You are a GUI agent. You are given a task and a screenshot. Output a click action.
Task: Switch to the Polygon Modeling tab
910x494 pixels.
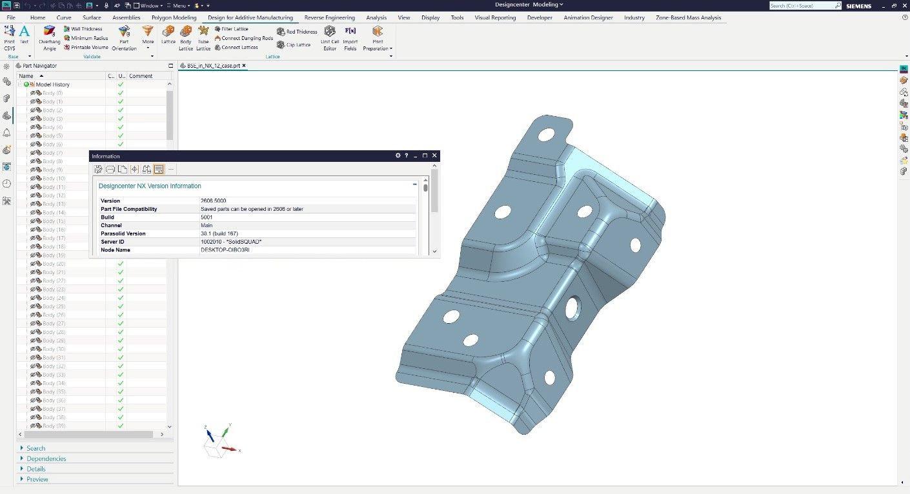(x=174, y=17)
